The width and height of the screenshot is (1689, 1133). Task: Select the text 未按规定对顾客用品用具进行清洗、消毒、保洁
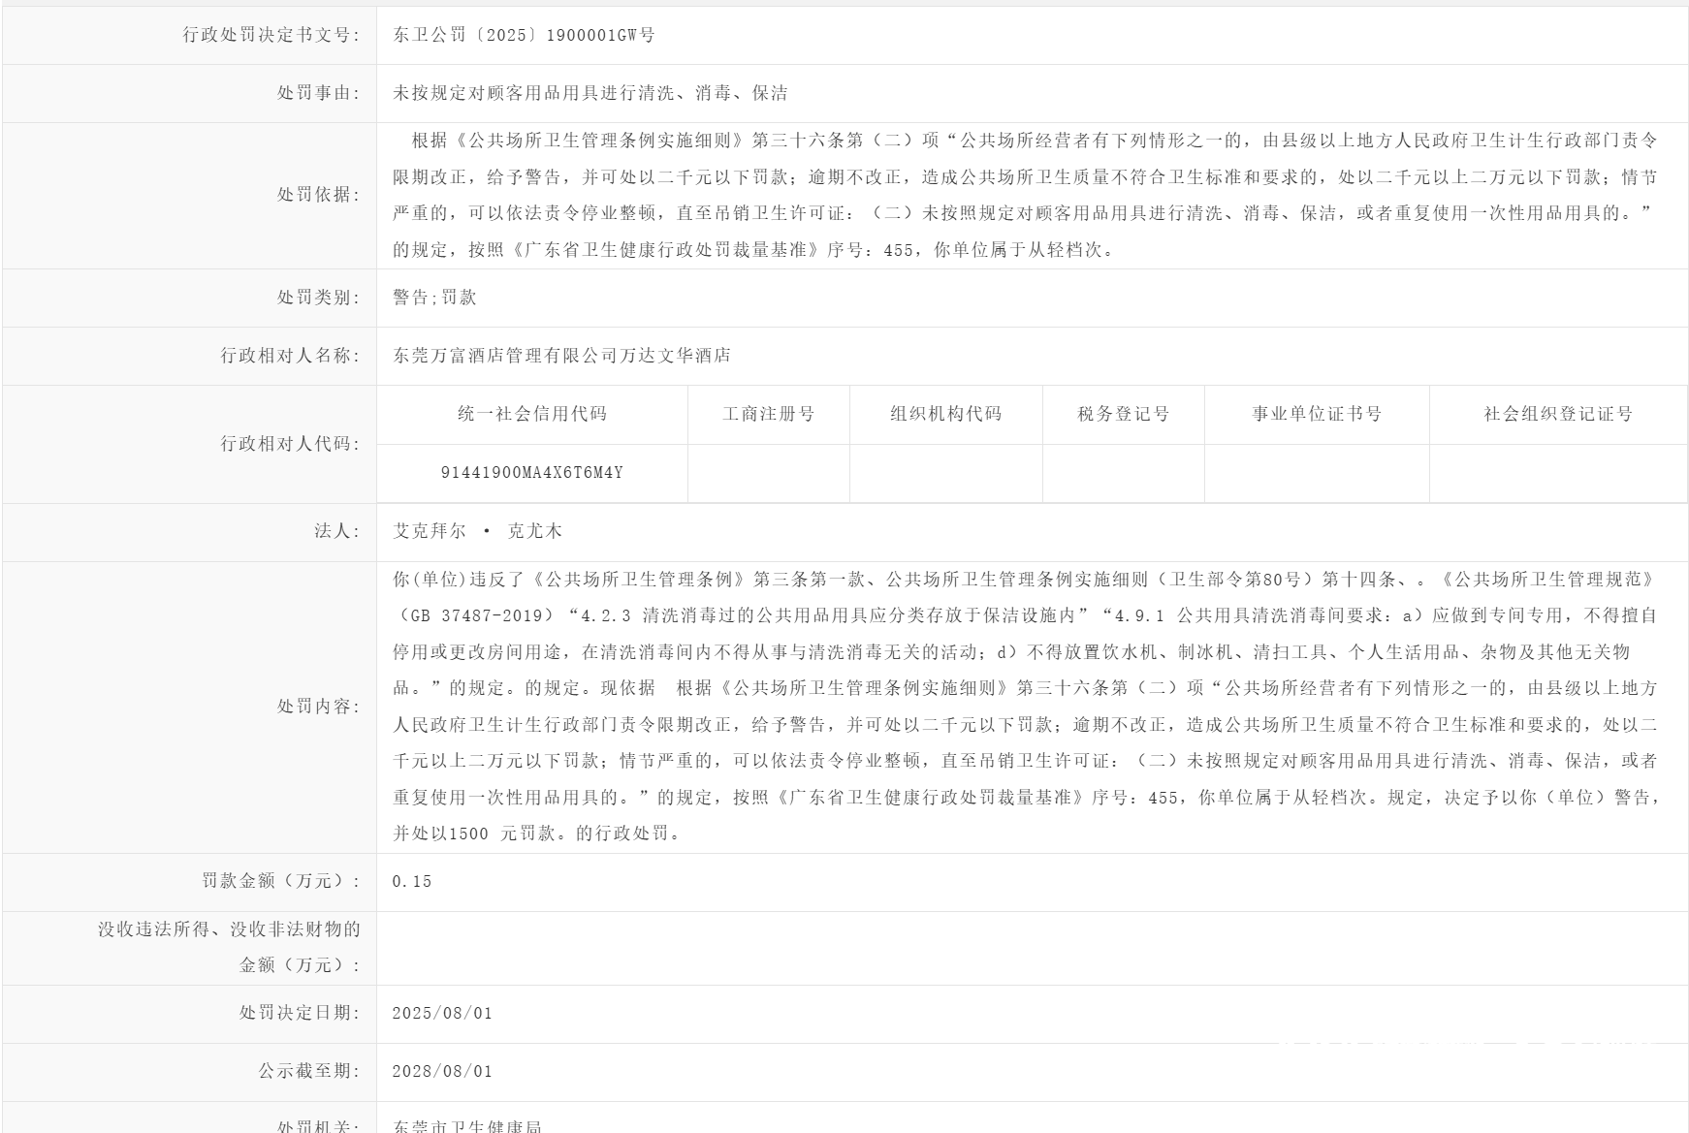pyautogui.click(x=590, y=93)
